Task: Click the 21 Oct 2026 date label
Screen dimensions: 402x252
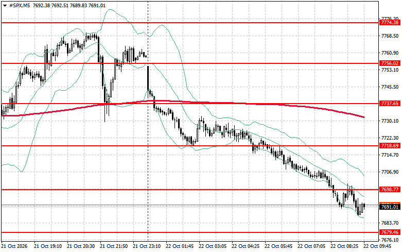Action: click(14, 246)
